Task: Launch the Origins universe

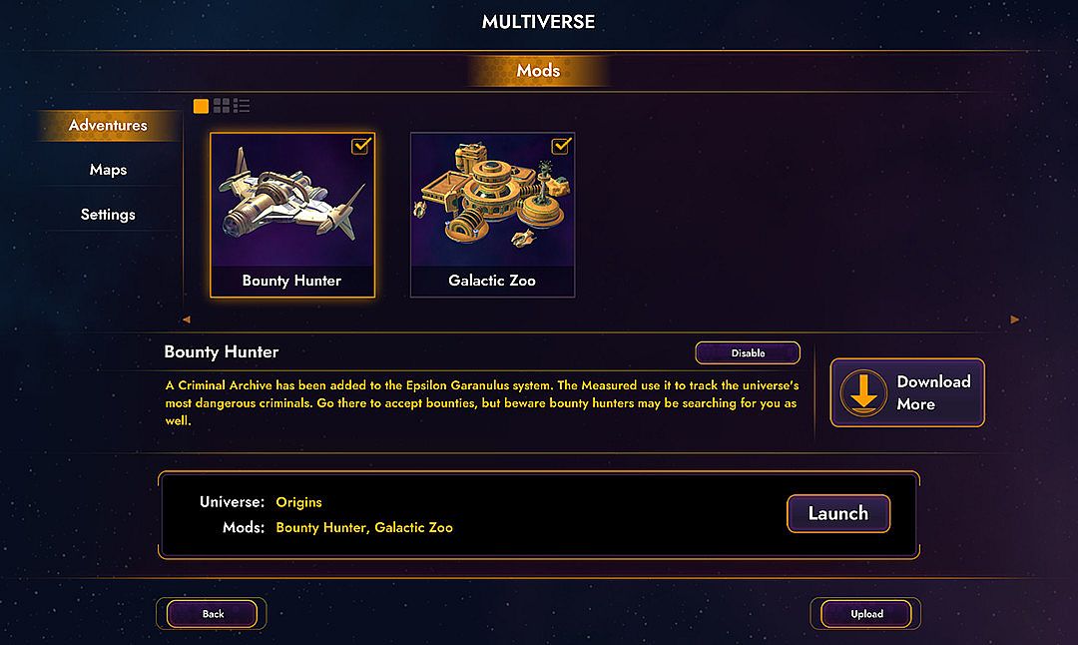Action: point(838,513)
